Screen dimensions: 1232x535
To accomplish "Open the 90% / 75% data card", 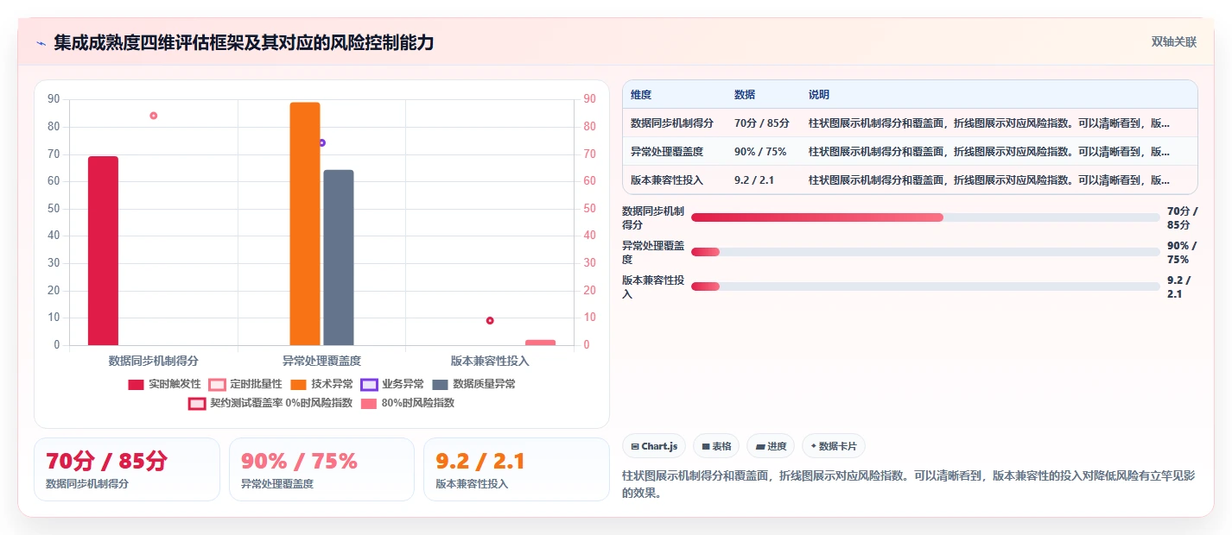I will (x=321, y=469).
